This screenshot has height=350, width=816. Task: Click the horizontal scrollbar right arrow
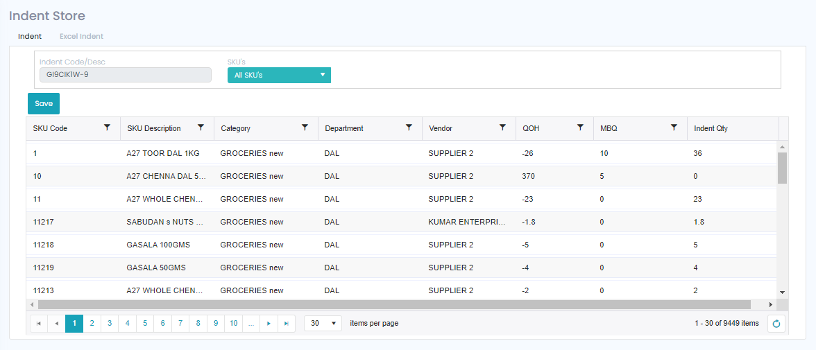click(772, 304)
